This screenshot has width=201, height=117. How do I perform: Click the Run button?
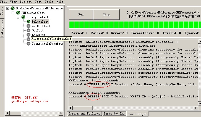click(81, 14)
